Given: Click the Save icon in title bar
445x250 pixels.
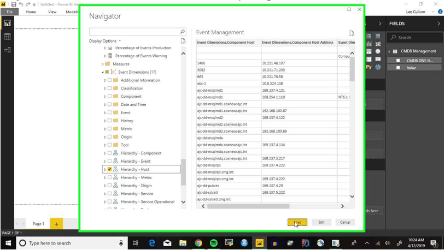Looking at the screenshot, I should pyautogui.click(x=14, y=4).
